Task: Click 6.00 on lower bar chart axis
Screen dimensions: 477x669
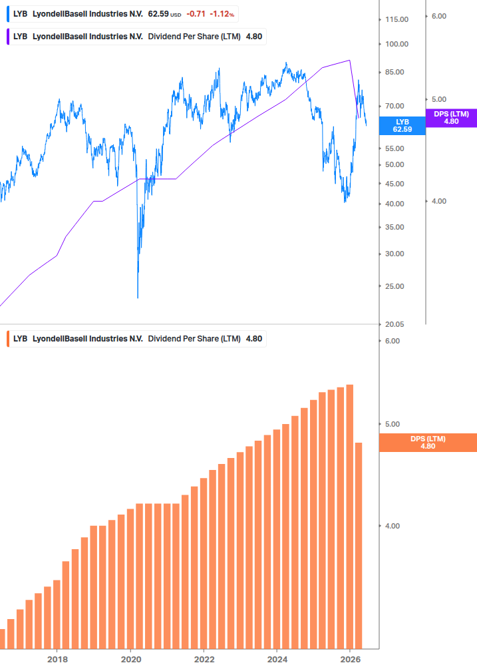Action: tap(392, 341)
